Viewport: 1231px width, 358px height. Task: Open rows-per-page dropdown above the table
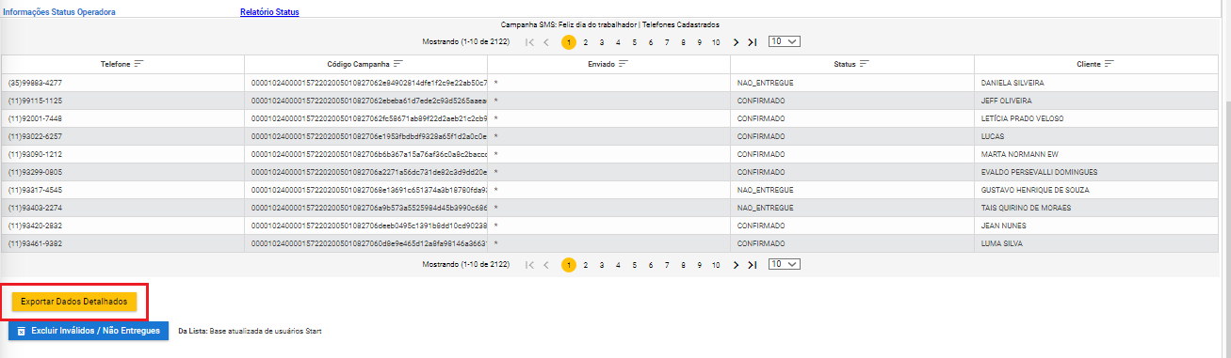[x=784, y=41]
